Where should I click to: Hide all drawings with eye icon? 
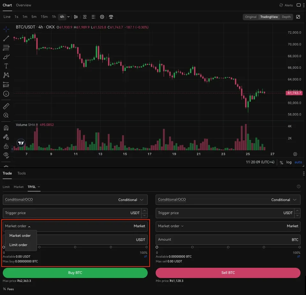pos(6,155)
